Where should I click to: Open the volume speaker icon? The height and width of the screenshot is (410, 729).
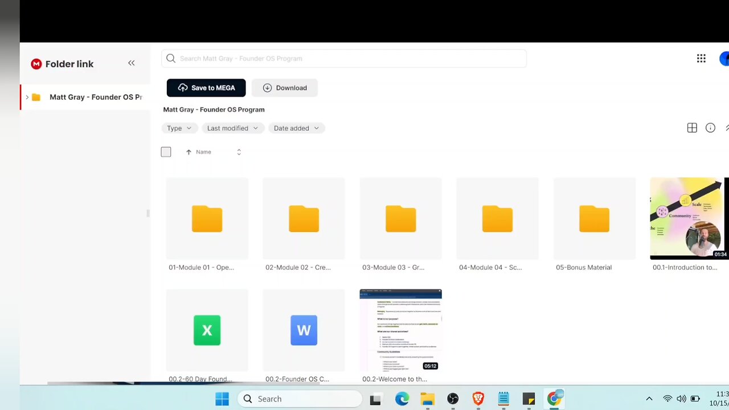tap(681, 399)
